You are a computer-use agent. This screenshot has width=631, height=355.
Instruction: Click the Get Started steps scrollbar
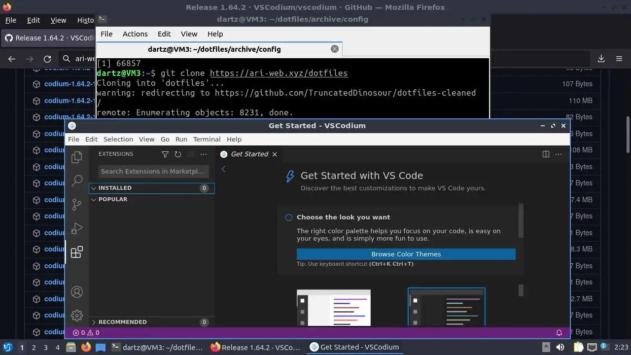coord(521,221)
